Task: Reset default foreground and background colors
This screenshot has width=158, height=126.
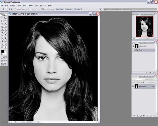Action: click(x=2, y=54)
